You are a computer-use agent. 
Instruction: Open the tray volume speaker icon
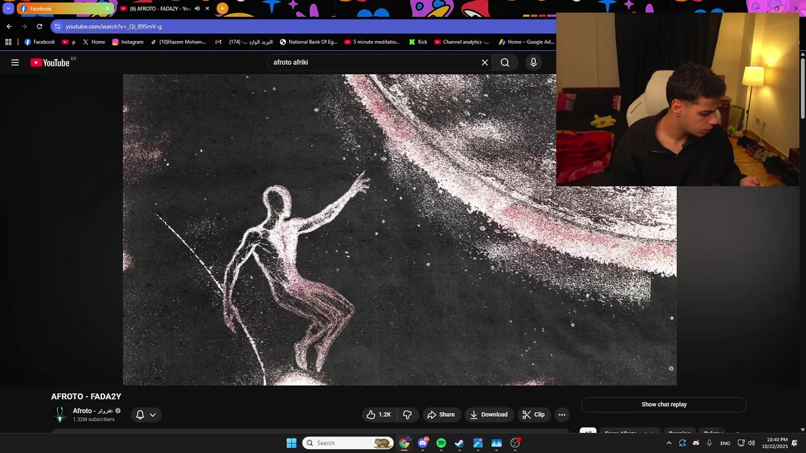click(x=751, y=443)
